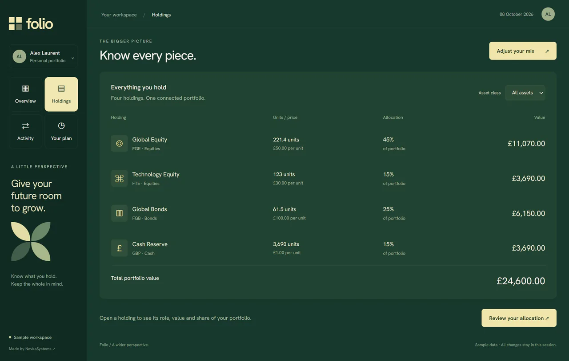Click the Units / price column header
The height and width of the screenshot is (361, 569).
click(x=285, y=118)
